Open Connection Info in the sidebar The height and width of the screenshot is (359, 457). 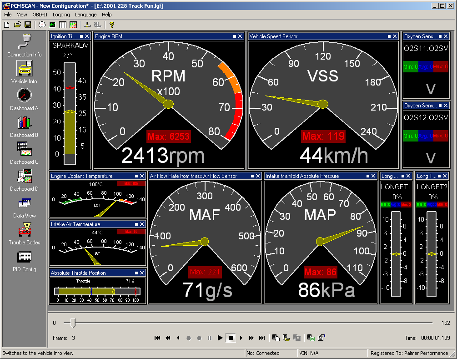pos(24,45)
